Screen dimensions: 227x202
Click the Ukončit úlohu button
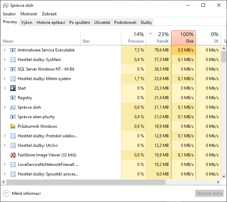click(209, 193)
